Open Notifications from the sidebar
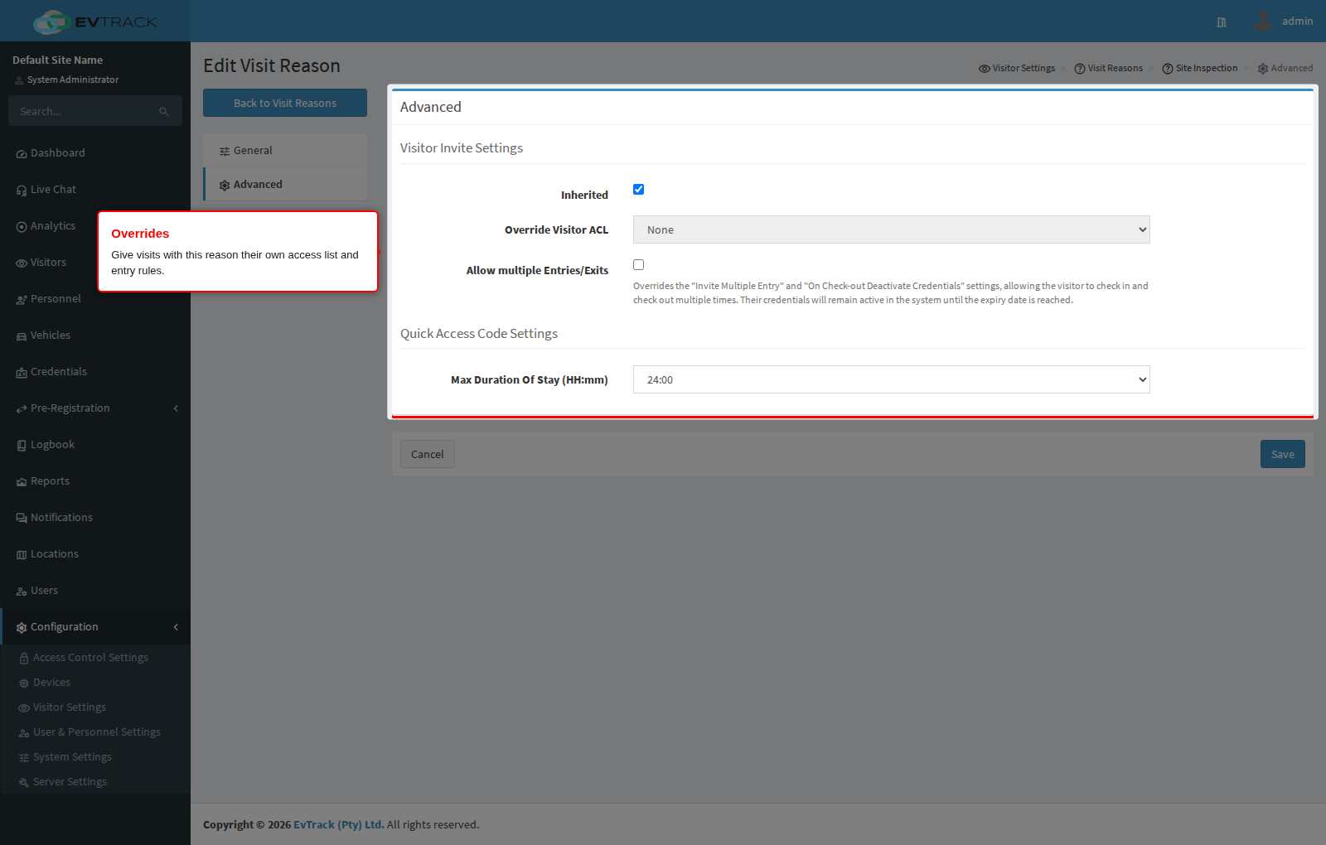 pos(95,518)
